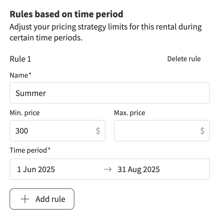Open the start date 1 Jun 2025
The image size is (221, 224).
click(x=36, y=169)
